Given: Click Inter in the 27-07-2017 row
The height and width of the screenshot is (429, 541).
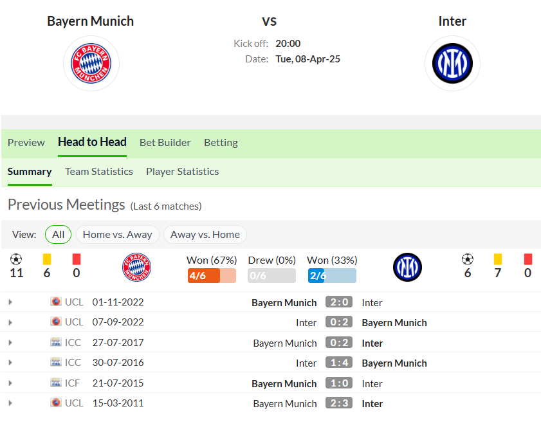Looking at the screenshot, I should (372, 343).
